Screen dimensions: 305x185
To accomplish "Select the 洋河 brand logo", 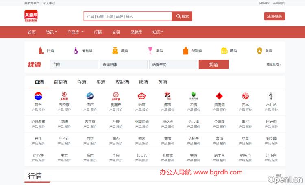I will pos(90,96).
